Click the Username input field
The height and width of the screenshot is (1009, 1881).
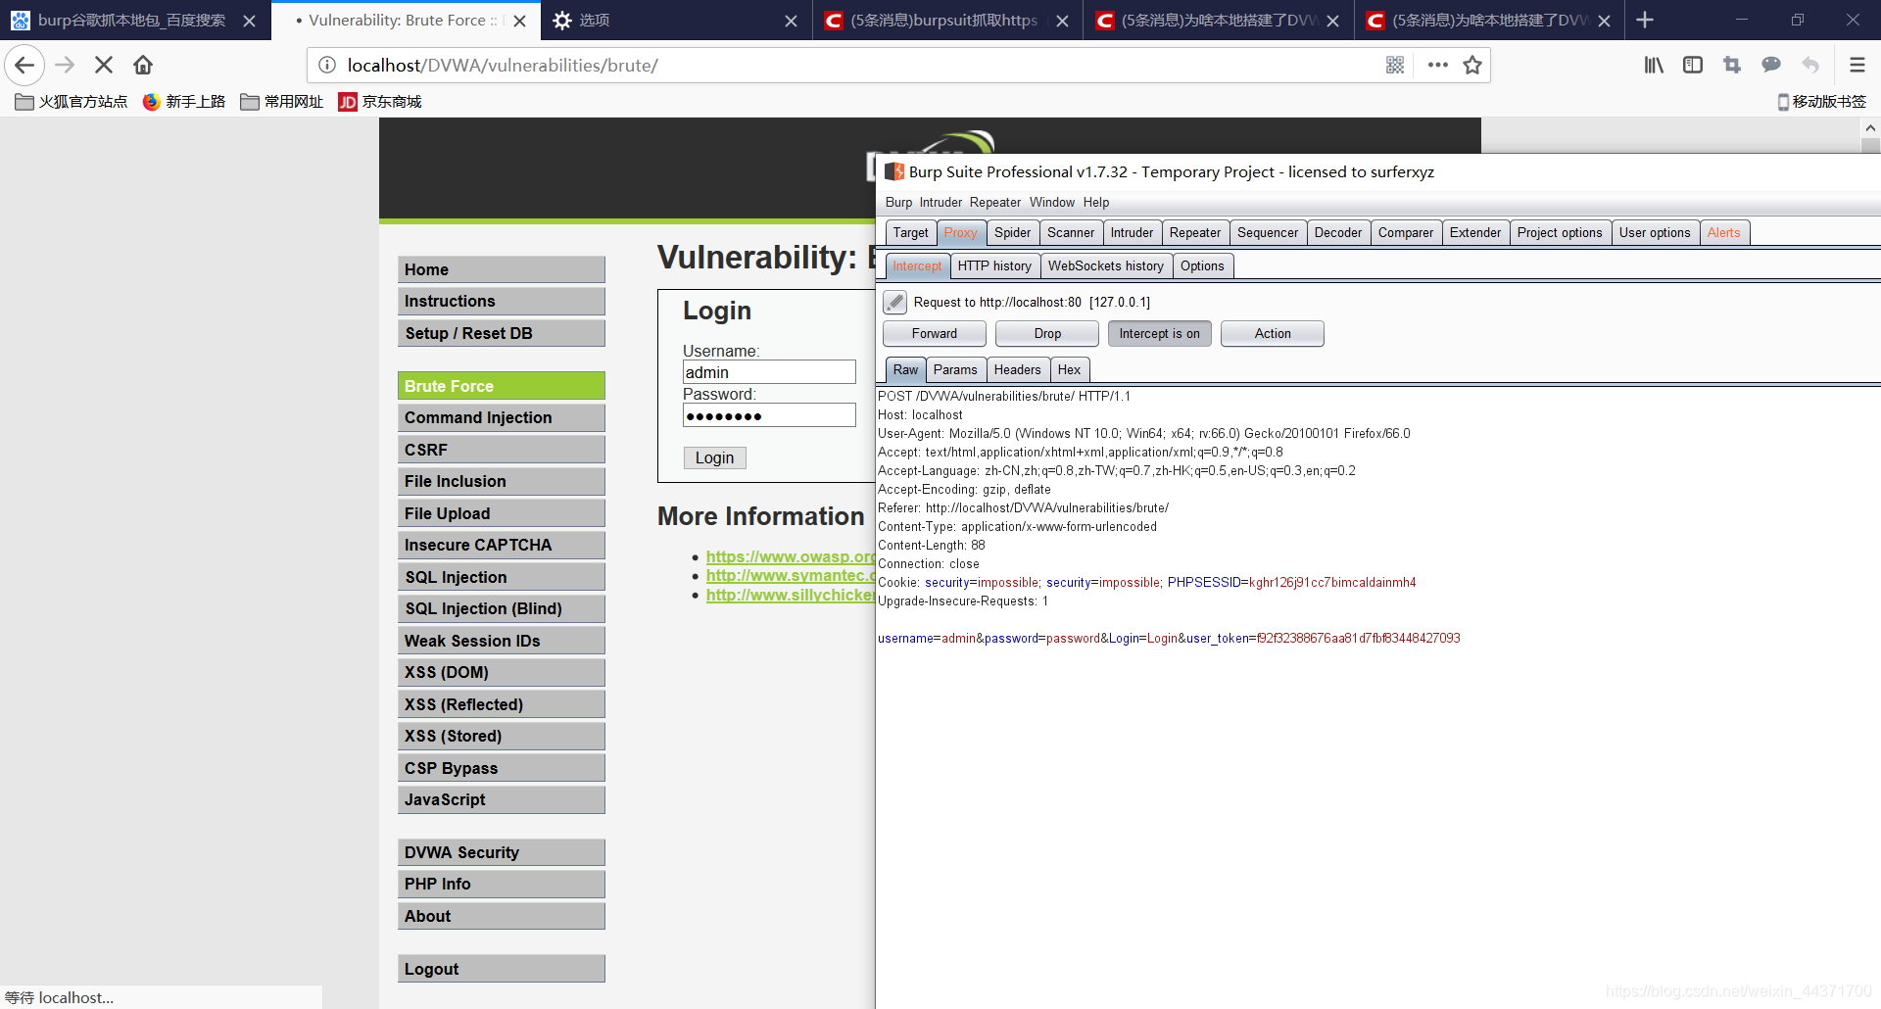point(769,372)
